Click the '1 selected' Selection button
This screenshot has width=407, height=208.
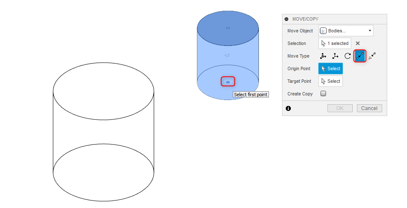coord(335,43)
